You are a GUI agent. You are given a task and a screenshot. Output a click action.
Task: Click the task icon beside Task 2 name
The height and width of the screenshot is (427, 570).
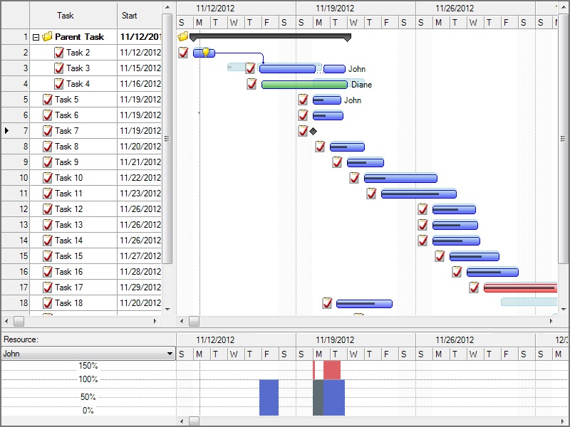[59, 53]
